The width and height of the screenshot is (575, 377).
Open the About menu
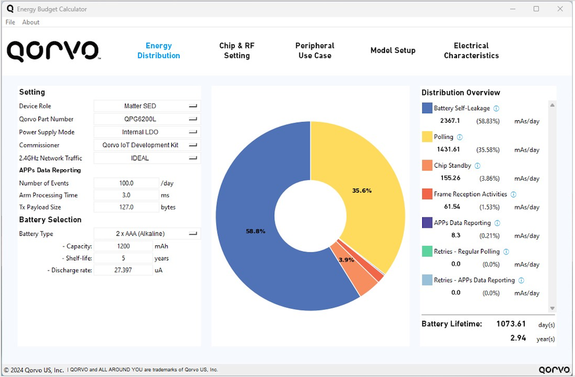31,22
